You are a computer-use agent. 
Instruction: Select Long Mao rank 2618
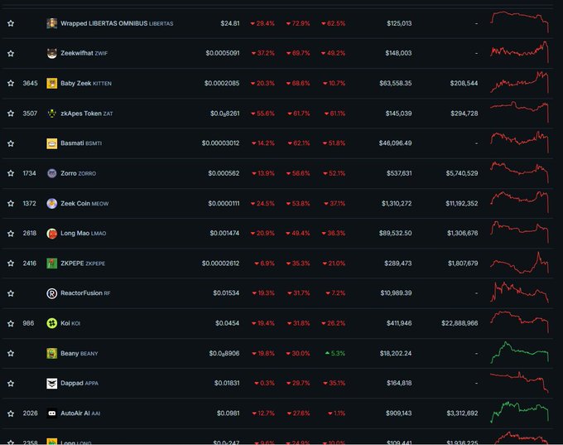[30, 234]
